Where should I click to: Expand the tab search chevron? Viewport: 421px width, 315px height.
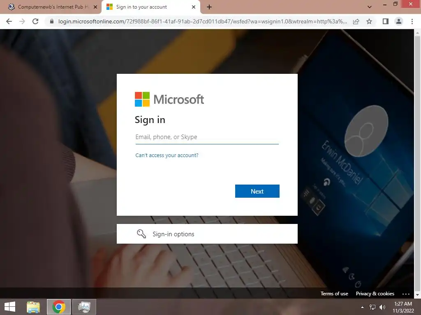click(370, 7)
